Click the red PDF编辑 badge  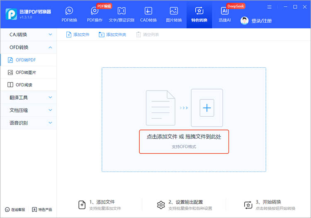pyautogui.click(x=104, y=6)
